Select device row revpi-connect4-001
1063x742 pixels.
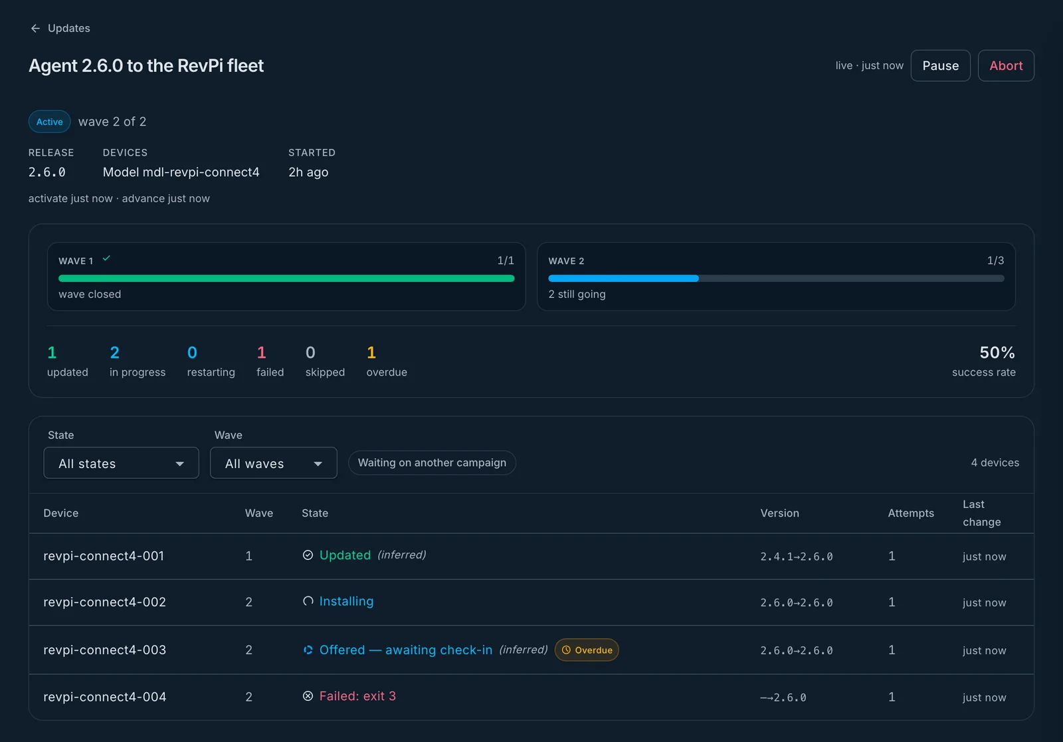coord(531,556)
